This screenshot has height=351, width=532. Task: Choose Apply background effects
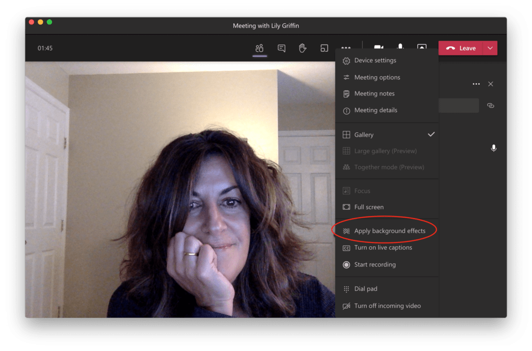coord(387,231)
